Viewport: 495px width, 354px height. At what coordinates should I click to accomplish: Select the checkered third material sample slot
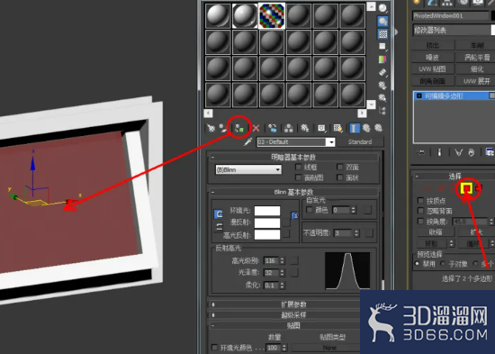[x=272, y=15]
